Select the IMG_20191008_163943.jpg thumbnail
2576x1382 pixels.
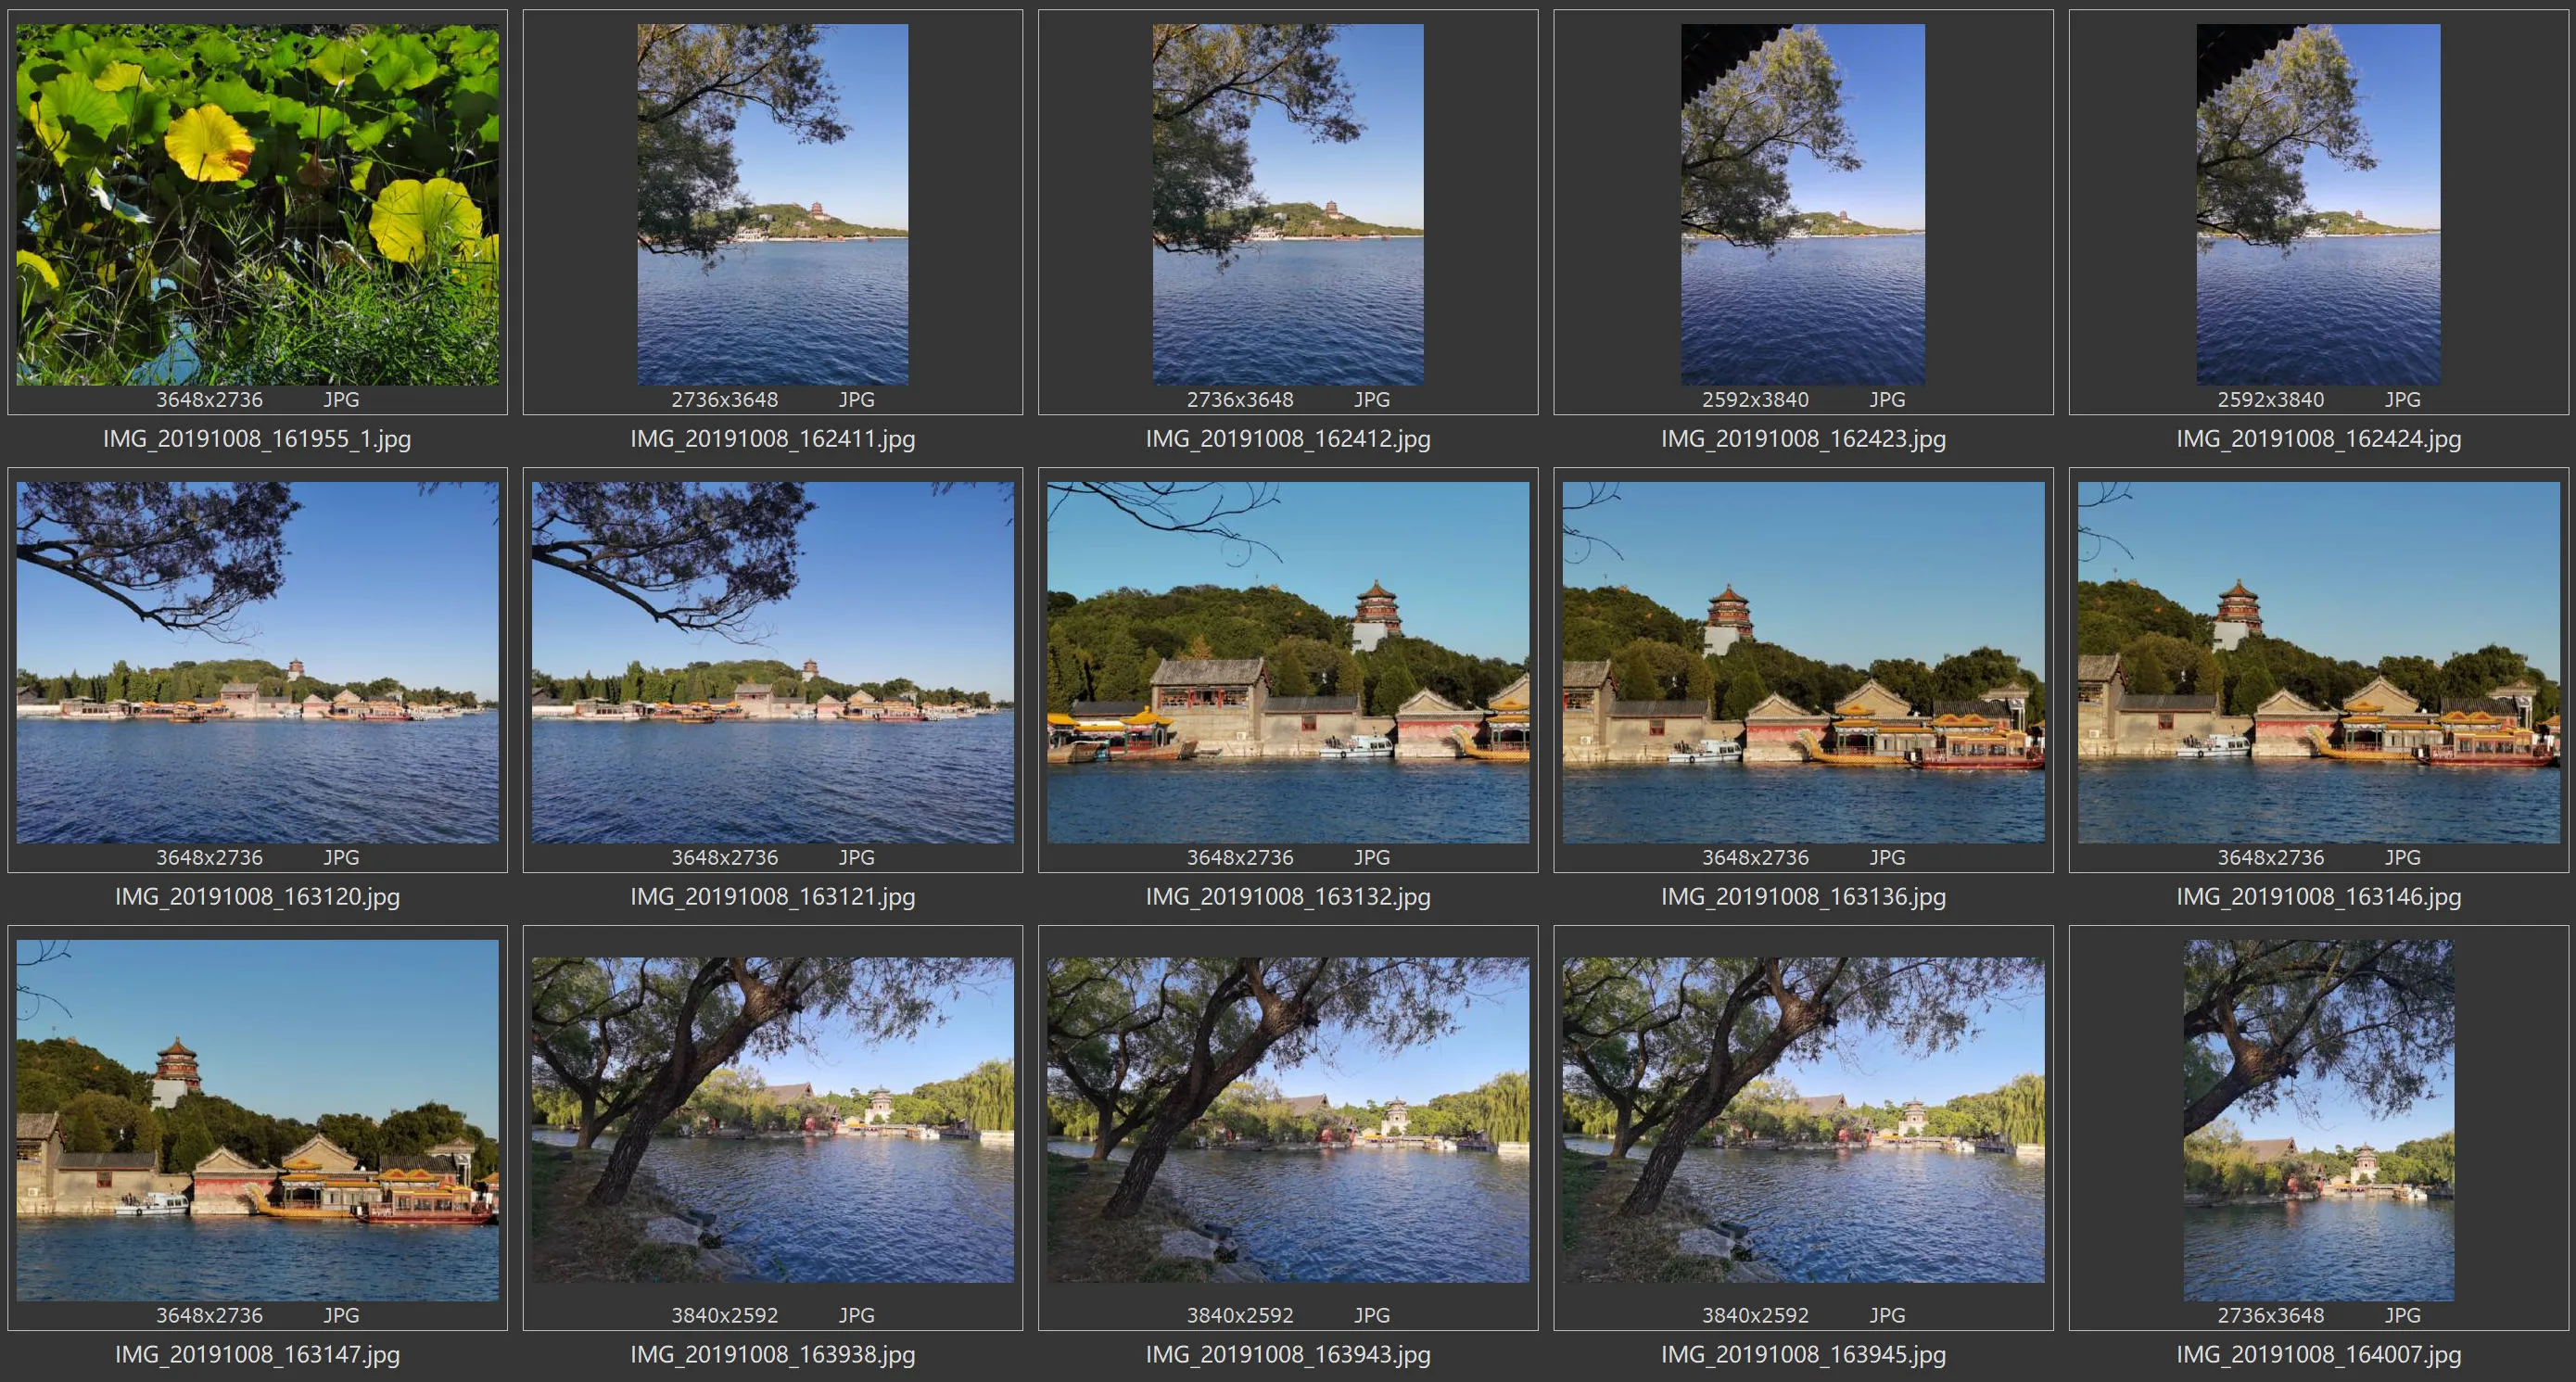[1288, 1120]
